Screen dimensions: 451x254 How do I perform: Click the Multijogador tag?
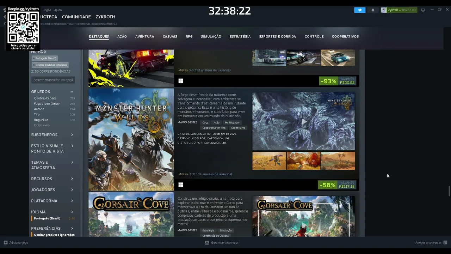click(232, 122)
